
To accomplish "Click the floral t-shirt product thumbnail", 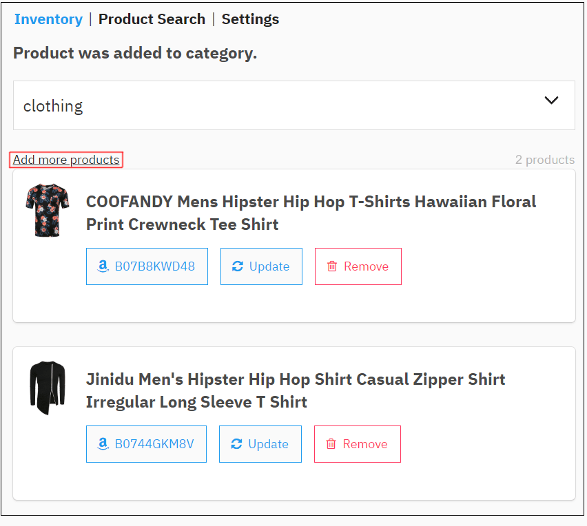I will point(48,210).
